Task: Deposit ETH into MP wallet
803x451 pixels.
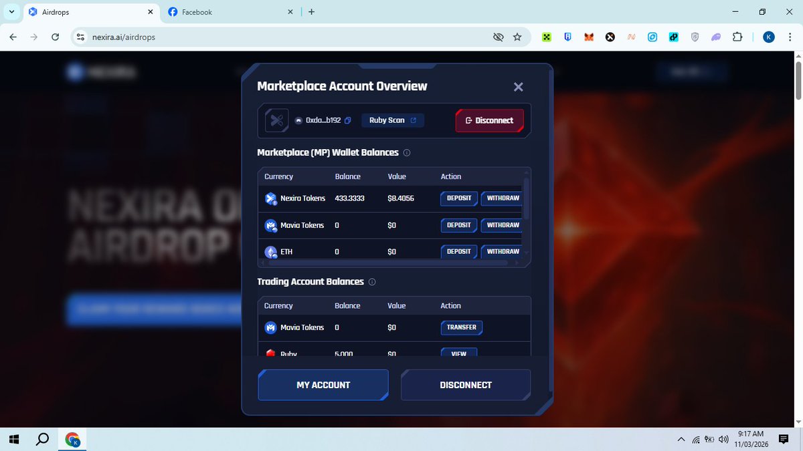Action: [x=458, y=251]
